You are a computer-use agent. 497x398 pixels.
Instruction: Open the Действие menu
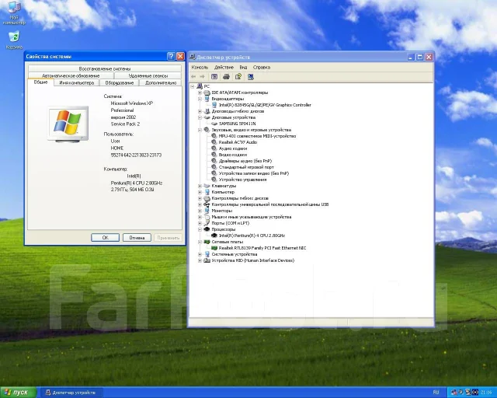tap(224, 68)
